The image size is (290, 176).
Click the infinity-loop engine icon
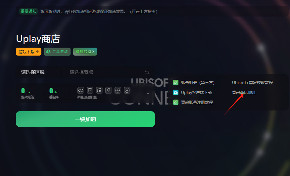point(81,90)
